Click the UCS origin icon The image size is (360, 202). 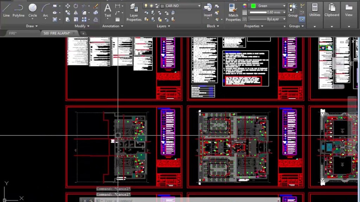[x=4, y=200]
